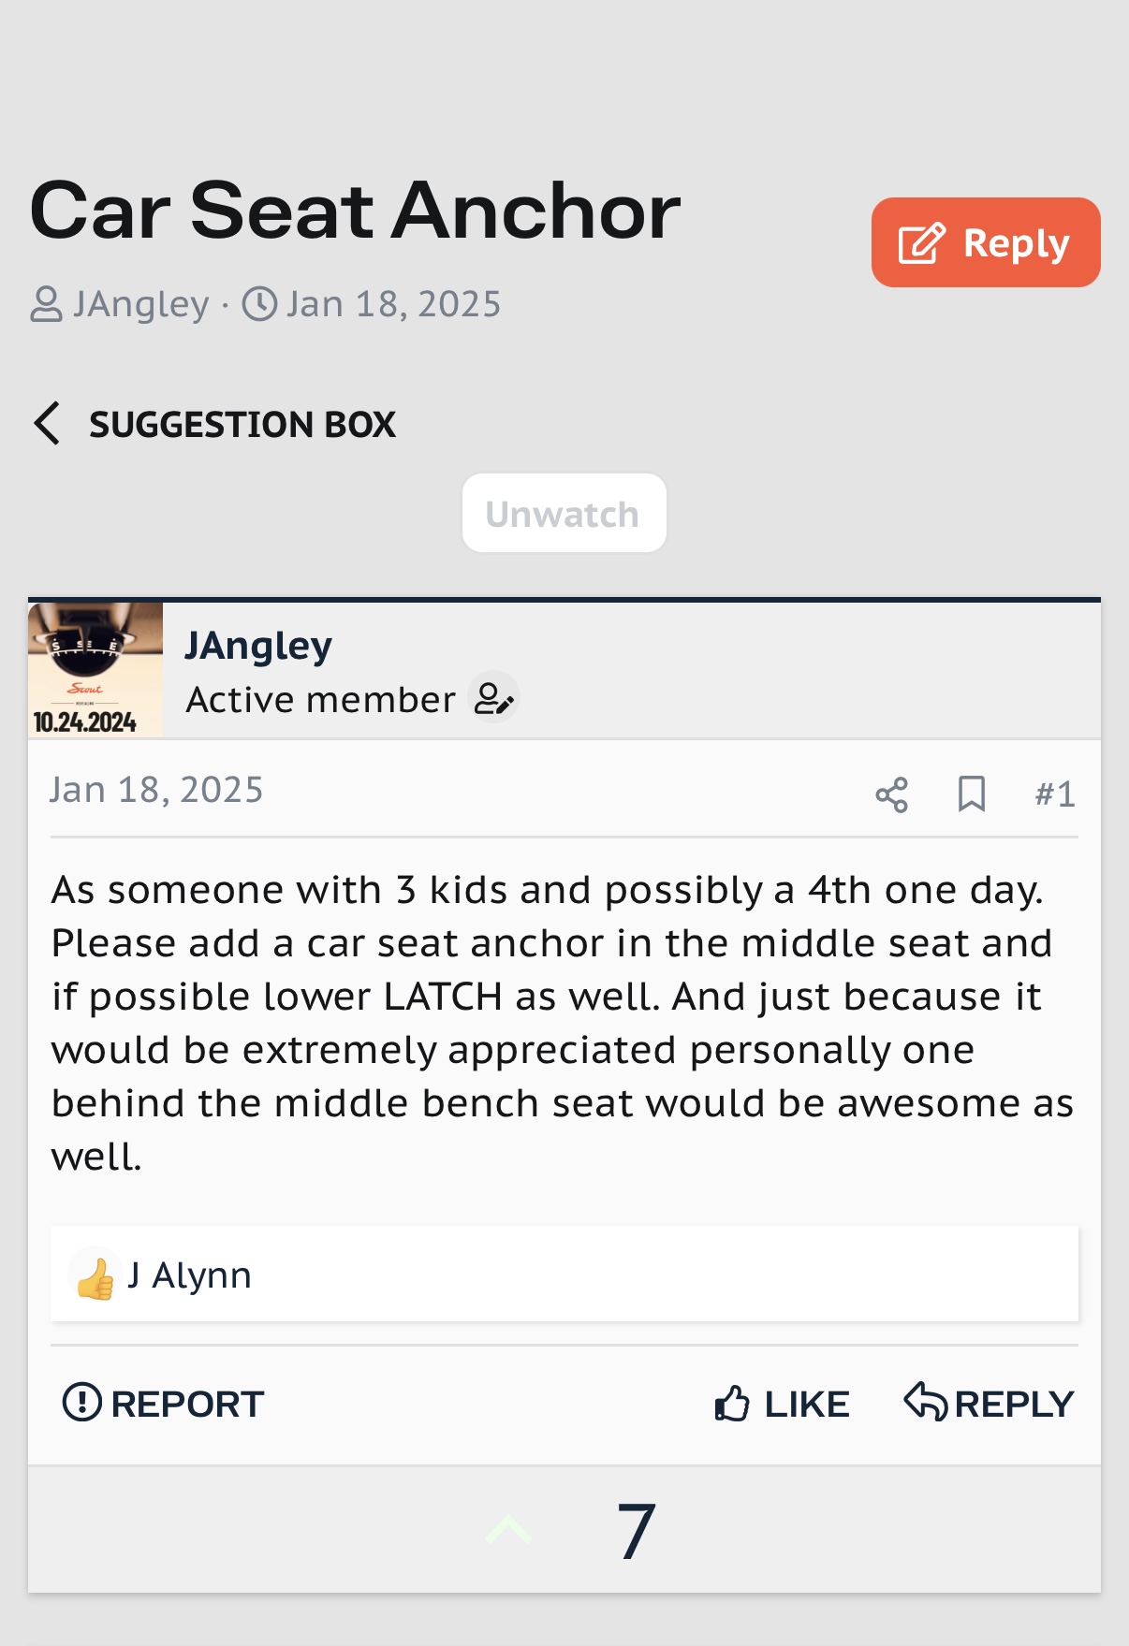1129x1646 pixels.
Task: Open the SUGGESTION BOX forum link
Action: pos(242,425)
